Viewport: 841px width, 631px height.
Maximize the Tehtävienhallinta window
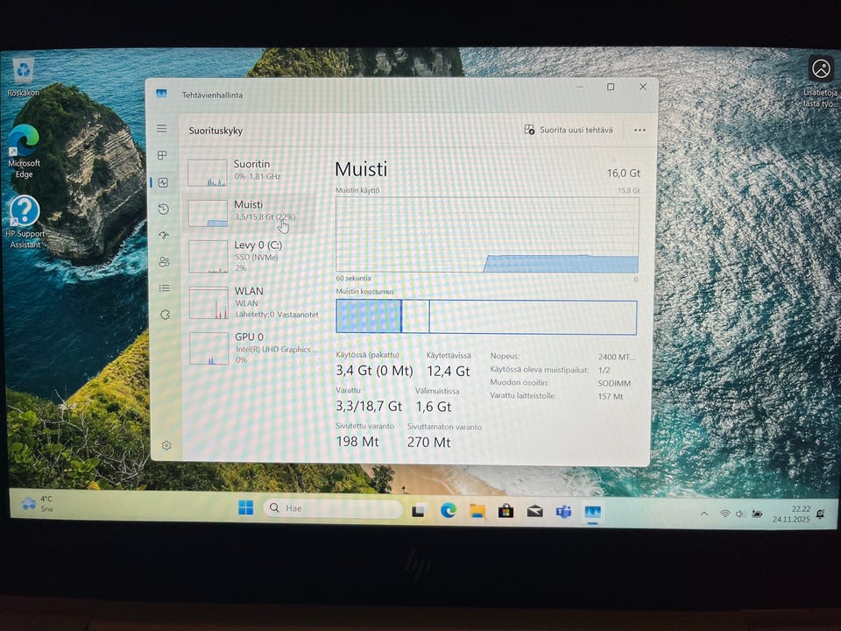tap(611, 87)
